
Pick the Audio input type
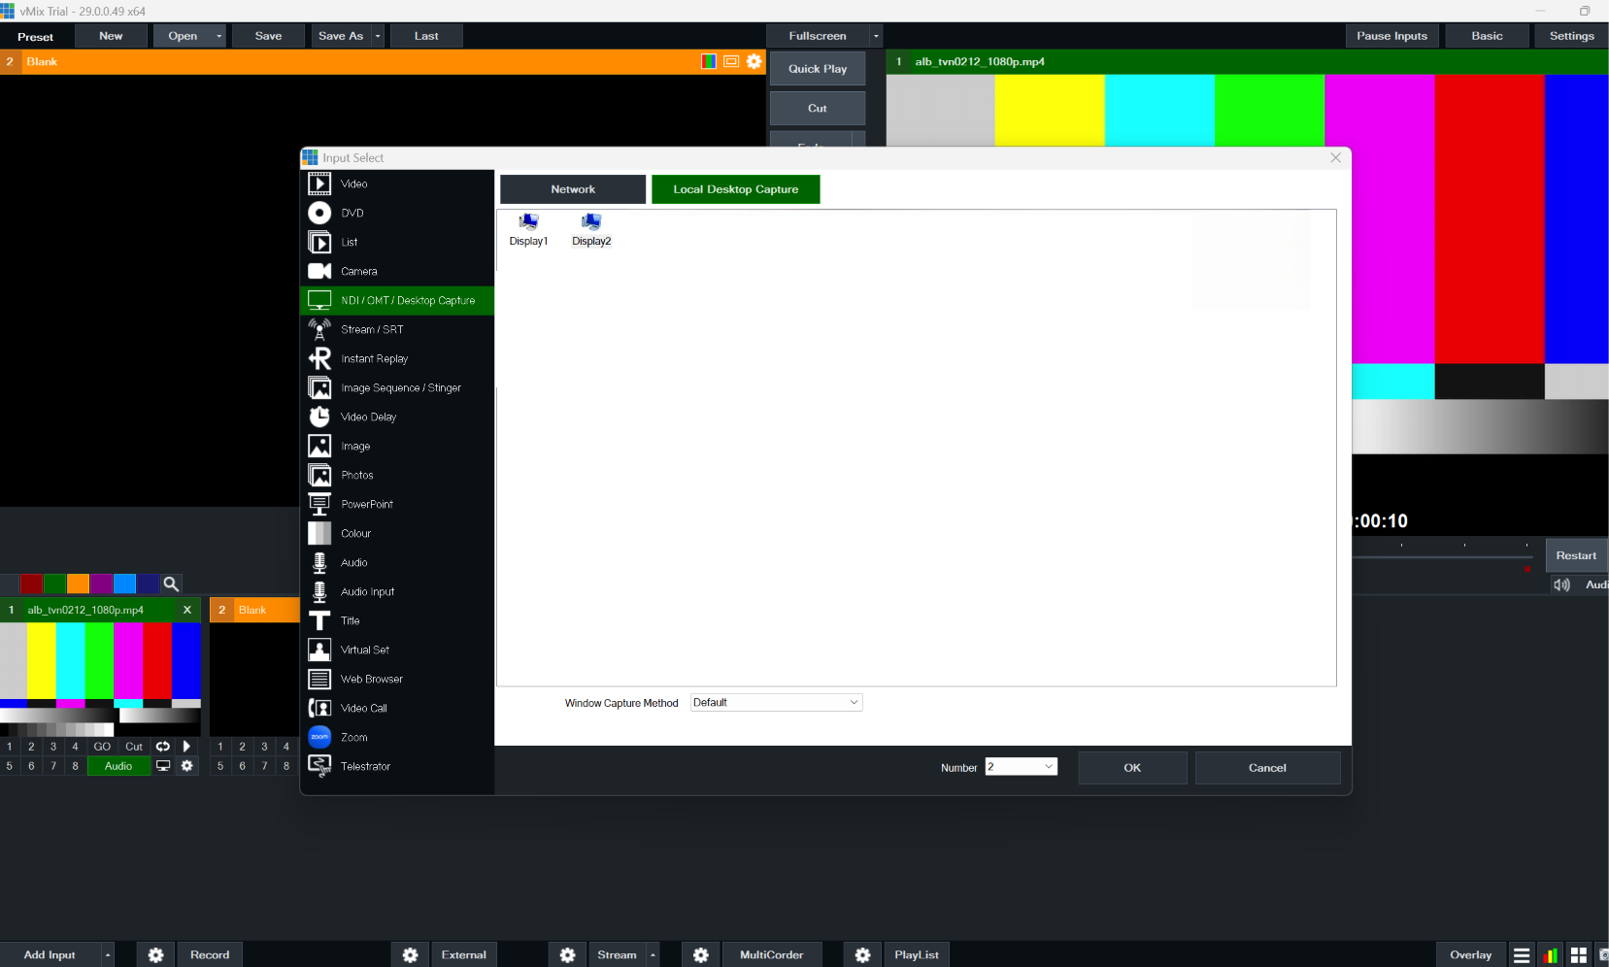point(397,562)
